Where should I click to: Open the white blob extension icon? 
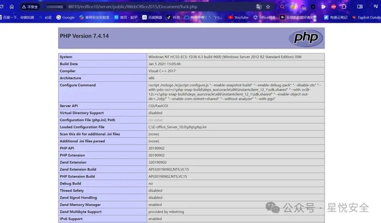pyautogui.click(x=323, y=7)
